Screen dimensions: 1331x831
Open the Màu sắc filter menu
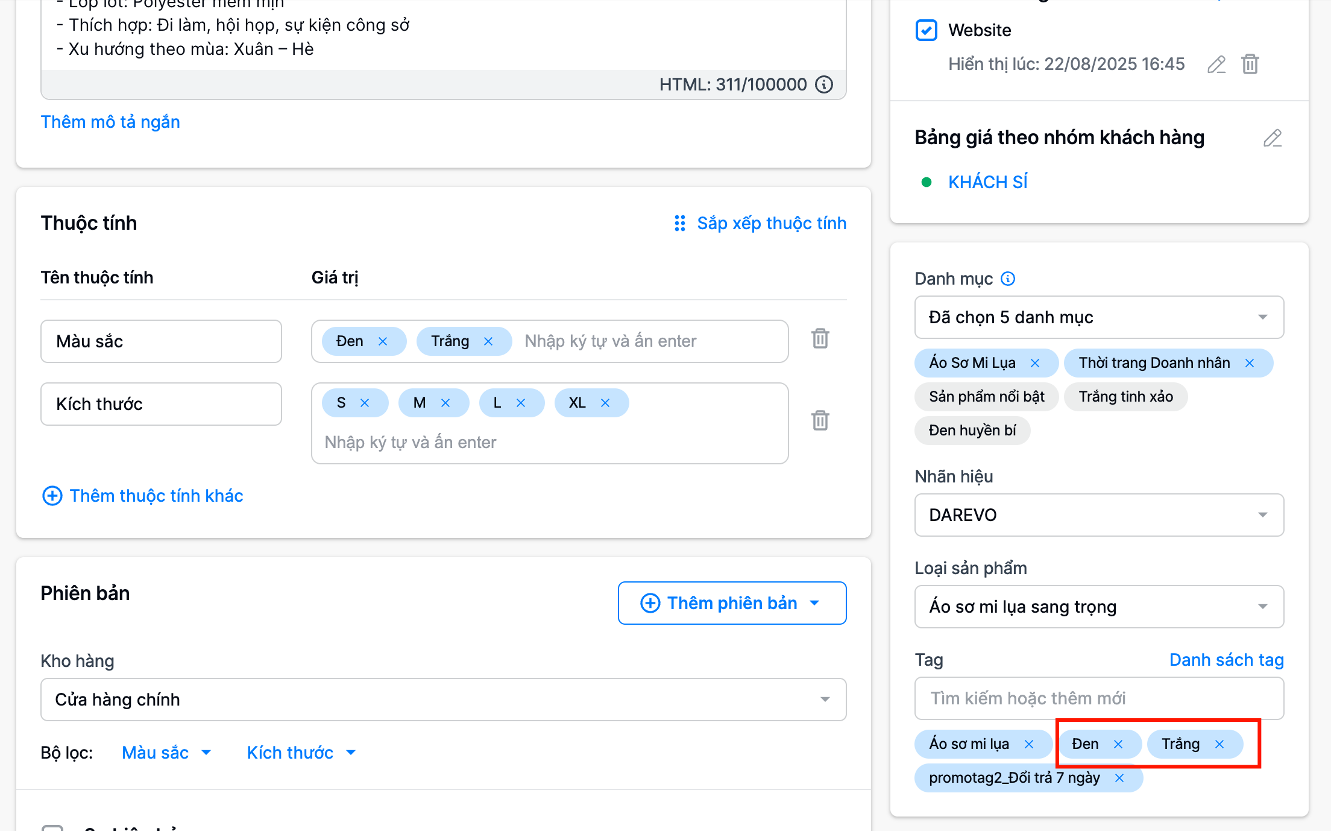tap(166, 753)
